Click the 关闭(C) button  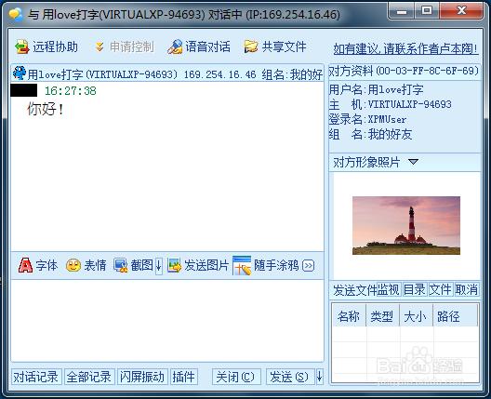236,377
